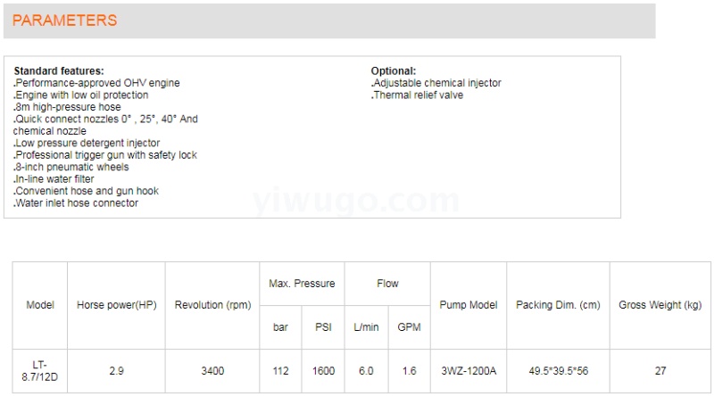
Task: Click the 1600 PSI value cell
Action: click(x=323, y=370)
